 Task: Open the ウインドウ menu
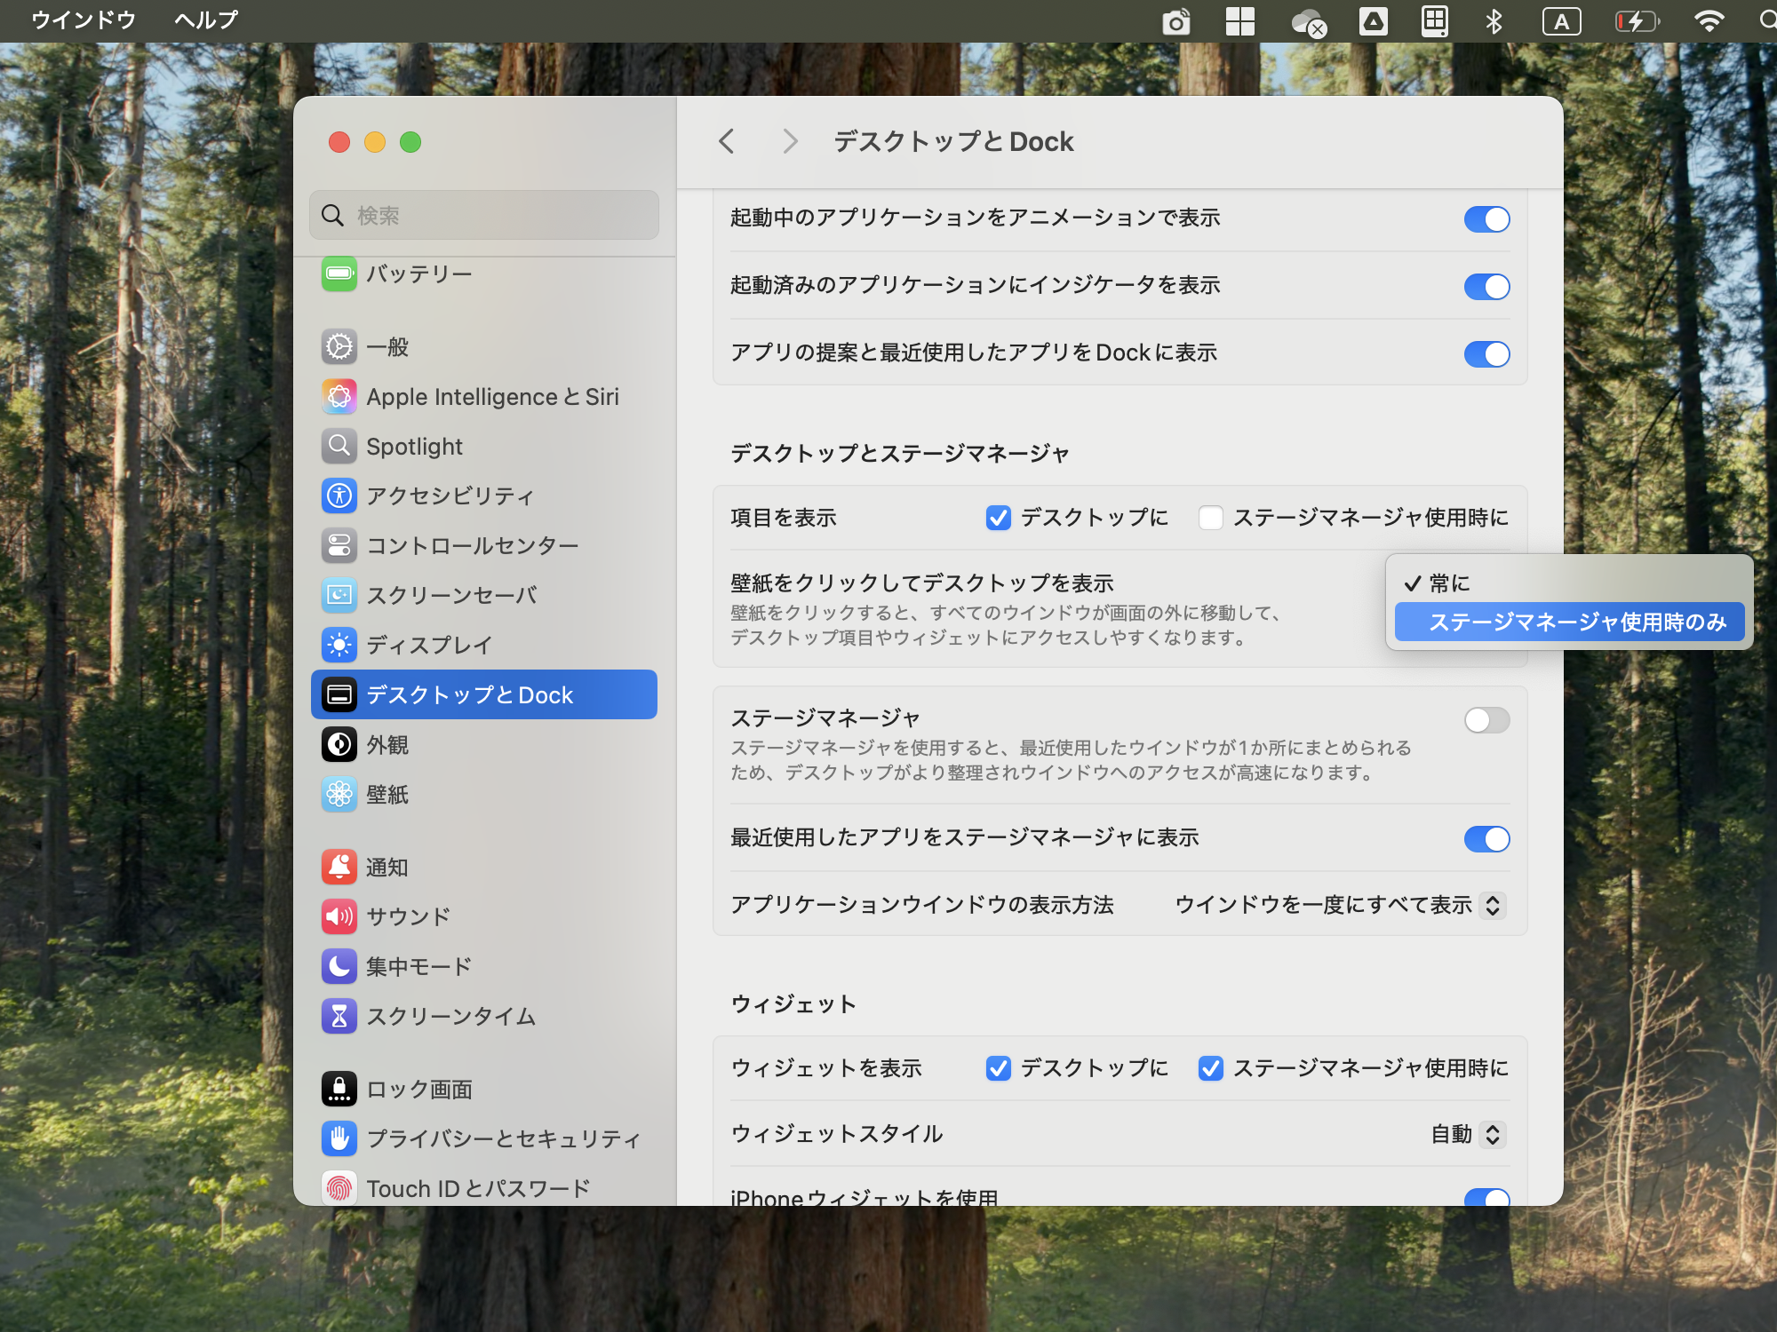tap(82, 19)
